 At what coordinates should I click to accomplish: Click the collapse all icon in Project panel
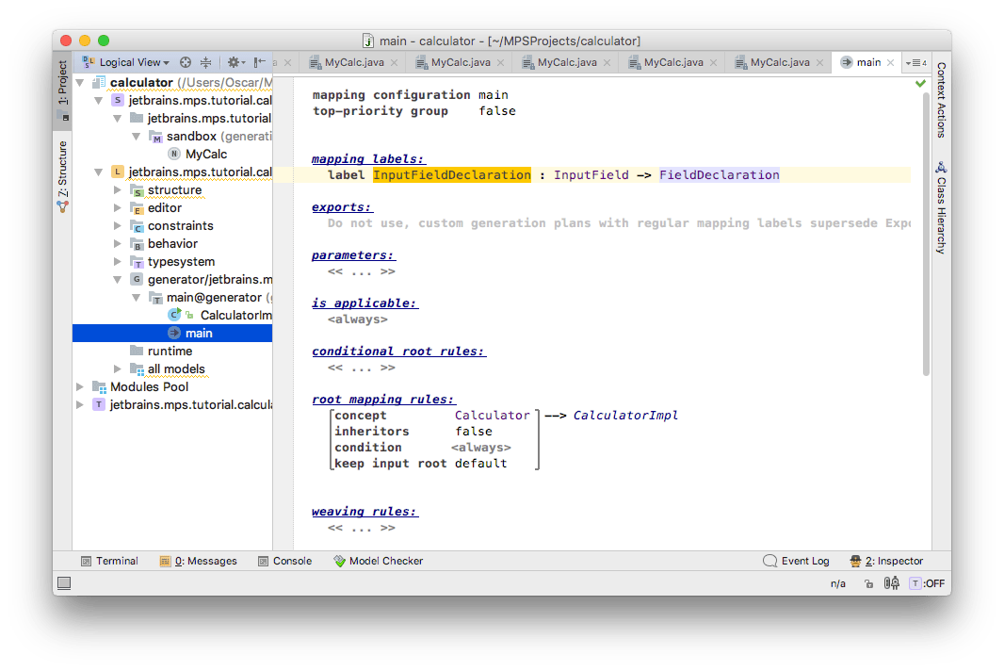point(205,62)
